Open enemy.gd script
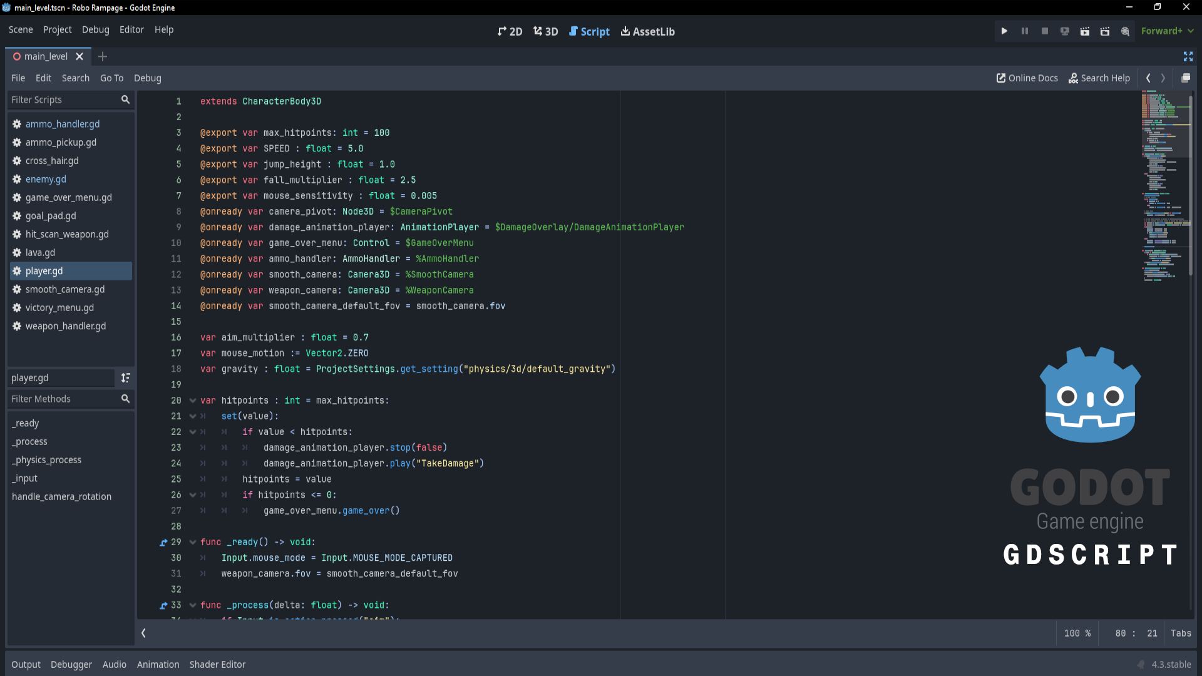This screenshot has width=1202, height=676. pos(70,179)
